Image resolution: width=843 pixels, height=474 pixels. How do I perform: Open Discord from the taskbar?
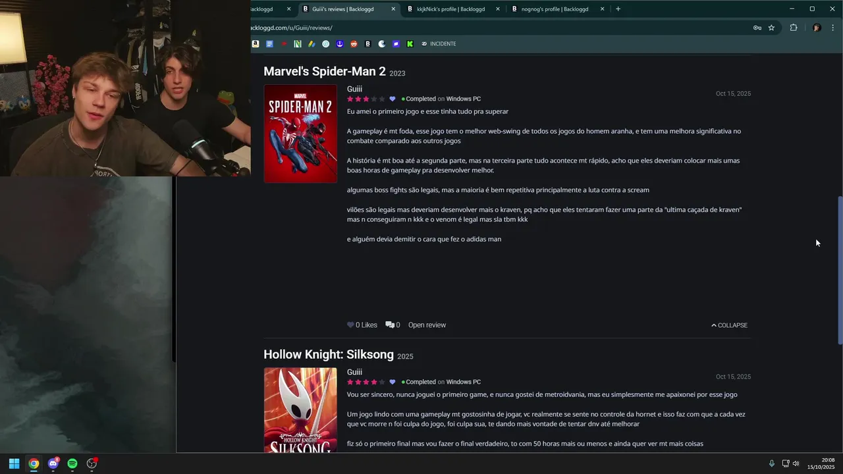53,463
